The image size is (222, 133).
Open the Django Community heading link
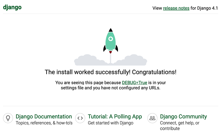click(x=183, y=117)
